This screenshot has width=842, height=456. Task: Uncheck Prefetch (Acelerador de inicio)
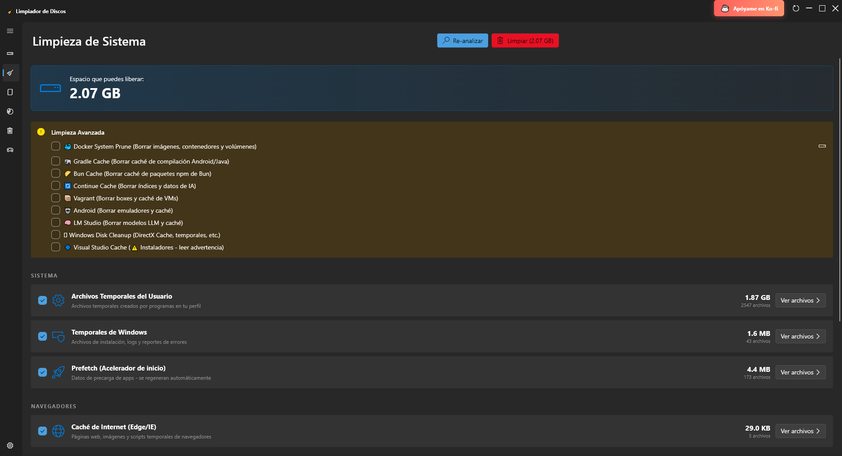(43, 372)
